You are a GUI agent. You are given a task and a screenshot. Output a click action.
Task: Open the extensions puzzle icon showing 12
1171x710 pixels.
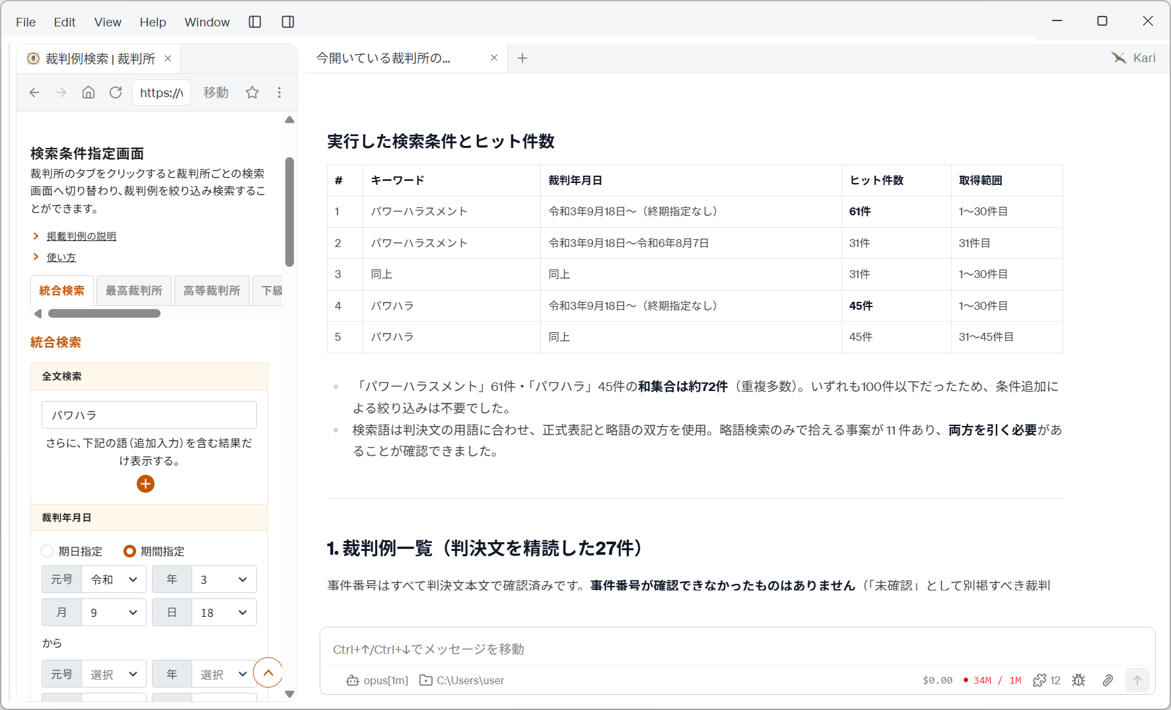(x=1046, y=680)
